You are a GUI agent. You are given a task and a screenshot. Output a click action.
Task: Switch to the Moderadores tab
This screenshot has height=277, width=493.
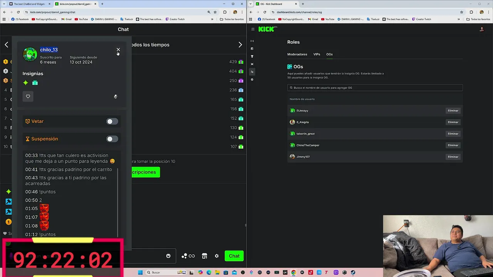297,54
